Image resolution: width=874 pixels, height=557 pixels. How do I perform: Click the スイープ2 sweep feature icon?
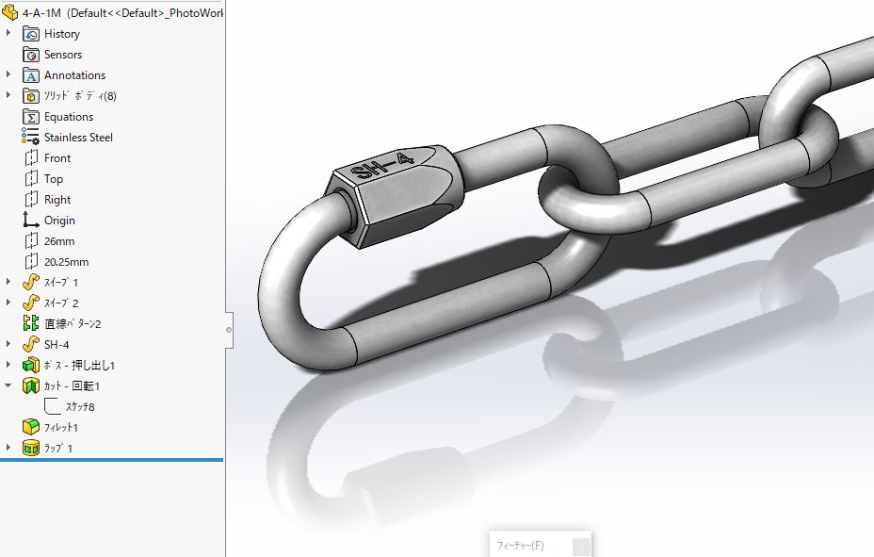click(31, 303)
